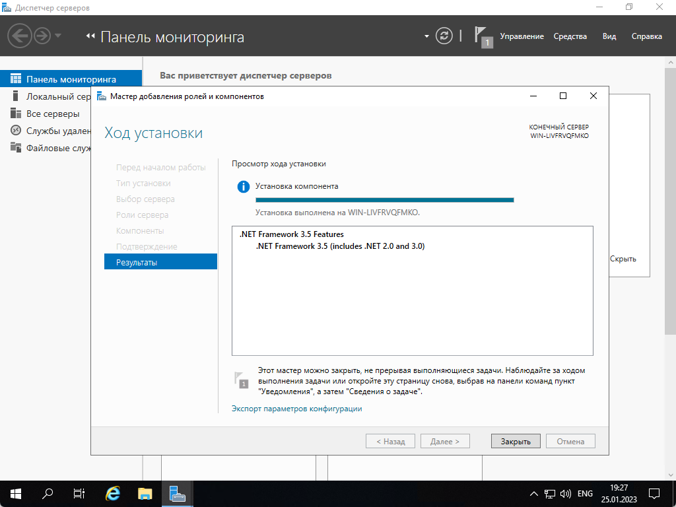Select the .NET Framework 3.5 Features row
676x507 pixels.
(291, 234)
